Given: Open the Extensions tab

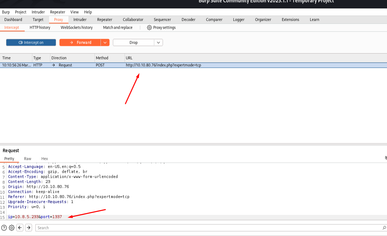Looking at the screenshot, I should (x=291, y=20).
